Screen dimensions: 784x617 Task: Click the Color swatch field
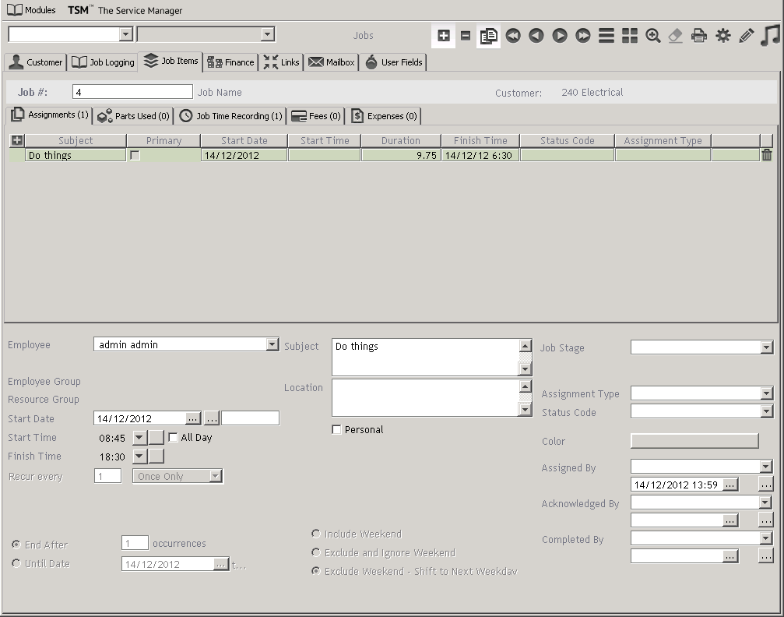pos(694,441)
